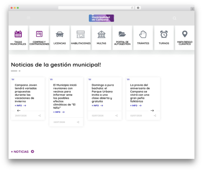Image resolution: width=203 pixels, height=171 pixels.
Task: Go to next news with right arrow
Action: (152, 111)
